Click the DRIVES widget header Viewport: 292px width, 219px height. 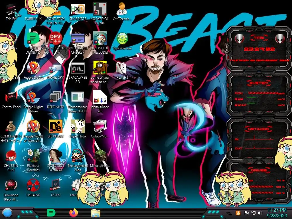[259, 170]
